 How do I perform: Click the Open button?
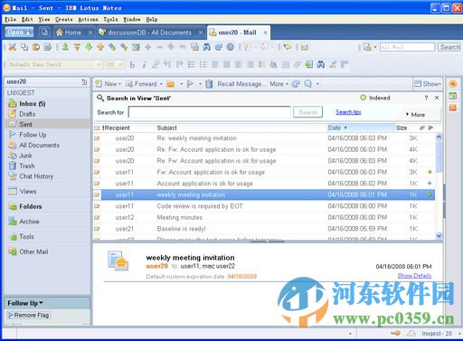pyautogui.click(x=19, y=33)
